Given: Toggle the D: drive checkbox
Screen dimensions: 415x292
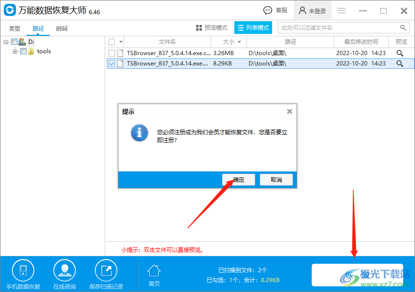Looking at the screenshot, I should (15, 42).
